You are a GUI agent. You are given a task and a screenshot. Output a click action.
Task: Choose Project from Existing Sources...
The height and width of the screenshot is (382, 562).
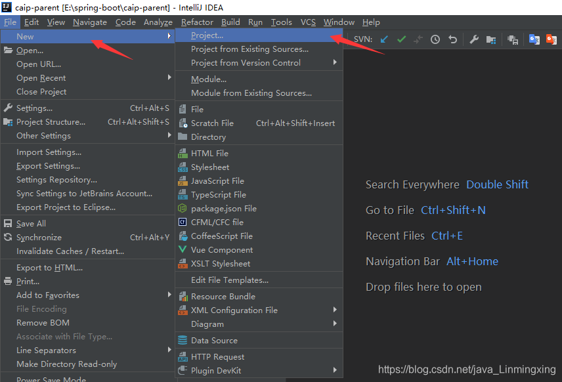[259, 49]
